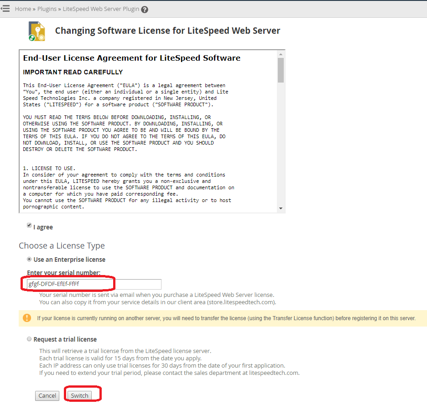The height and width of the screenshot is (405, 427).
Task: Click 'Your serial number is sent via email' line
Action: [156, 295]
